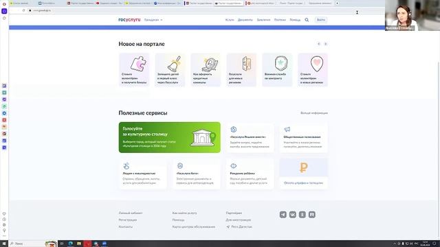Open new browser tab with plus button
Image resolution: width=440 pixels, height=247 pixels.
coord(337,3)
